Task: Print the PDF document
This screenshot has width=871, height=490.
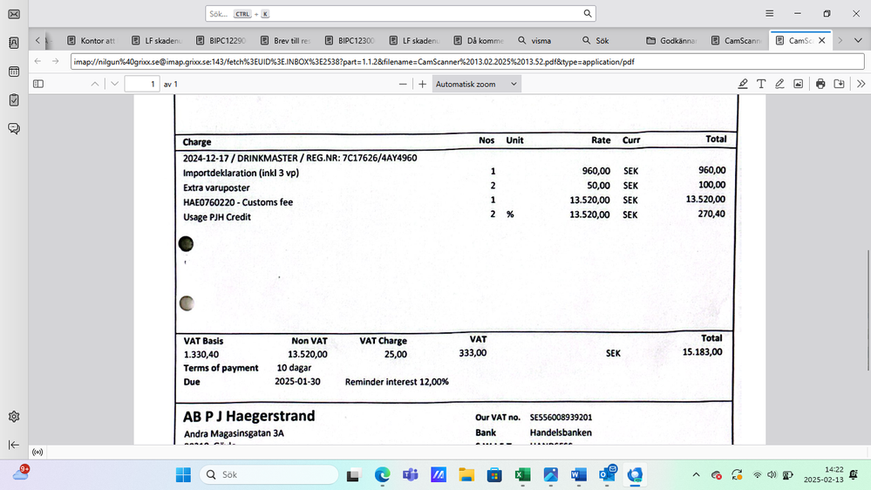Action: [x=820, y=84]
